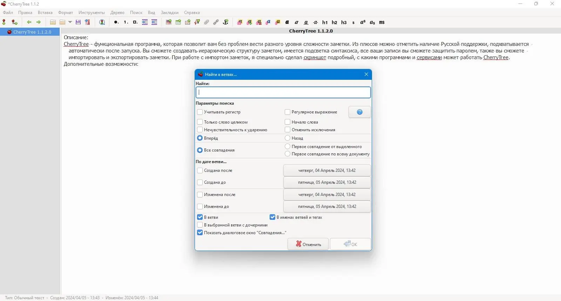Toggle bold text formatting
Image resolution: width=561 pixels, height=301 pixels.
287,22
